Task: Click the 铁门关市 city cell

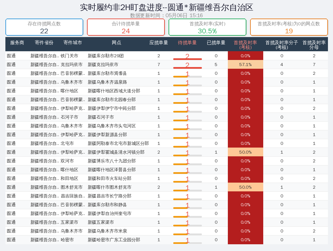Action: [69, 56]
